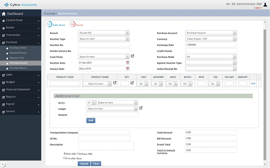Click popup icon beside Ledger dropdown
The image size is (270, 168).
click(141, 108)
